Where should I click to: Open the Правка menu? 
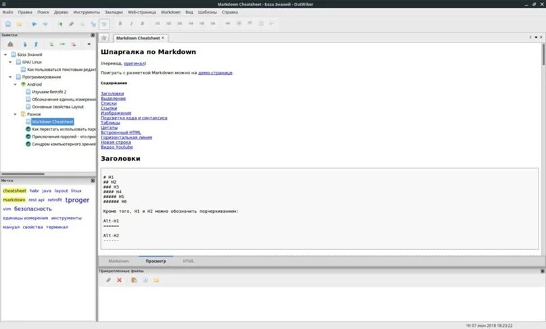pyautogui.click(x=25, y=12)
